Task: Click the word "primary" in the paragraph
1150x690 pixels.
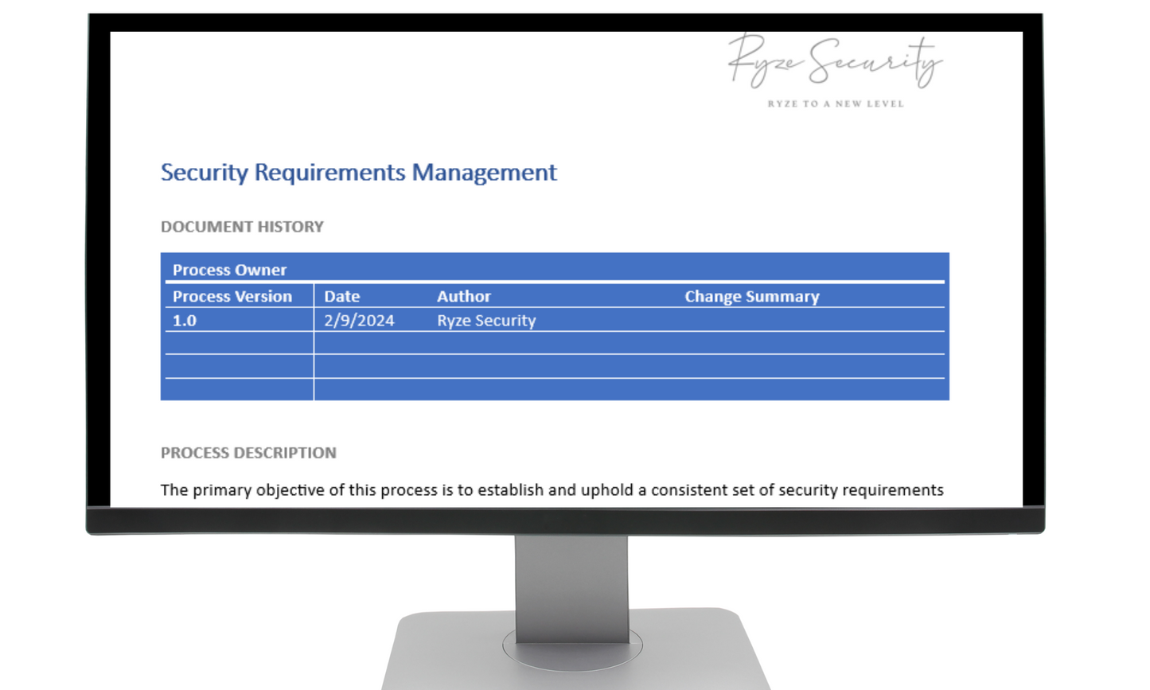Action: tap(222, 490)
